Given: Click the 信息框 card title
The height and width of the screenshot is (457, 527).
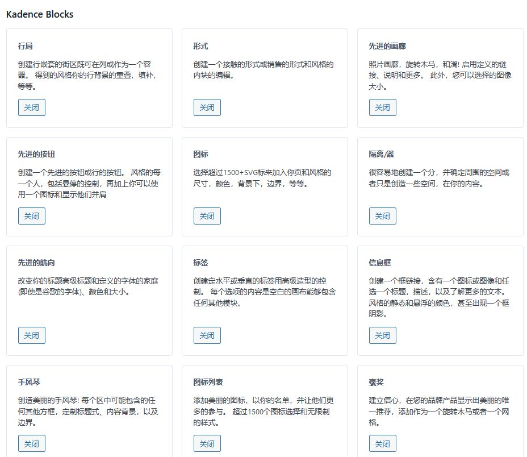Looking at the screenshot, I should (380, 263).
